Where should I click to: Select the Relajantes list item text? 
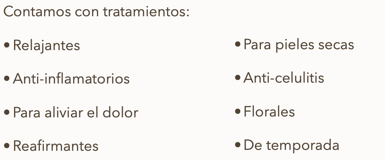[x=46, y=46]
